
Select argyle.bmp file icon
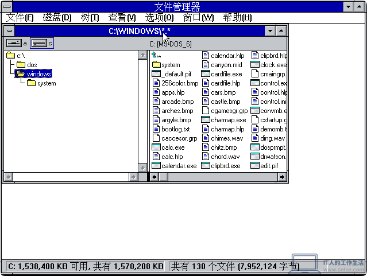click(156, 120)
